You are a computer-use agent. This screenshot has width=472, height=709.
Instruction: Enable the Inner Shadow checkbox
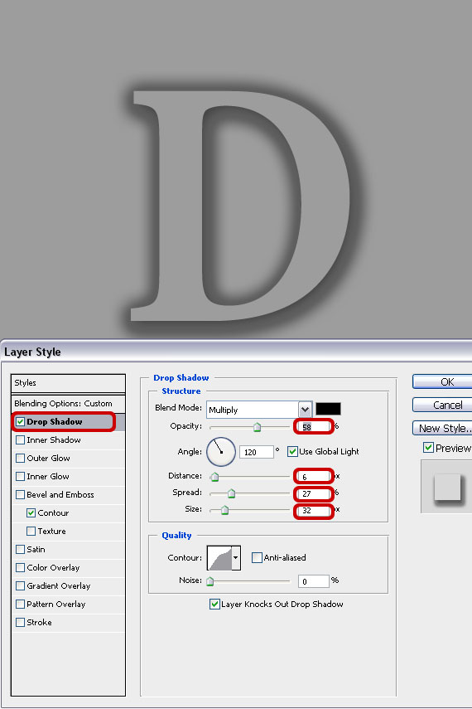point(21,439)
